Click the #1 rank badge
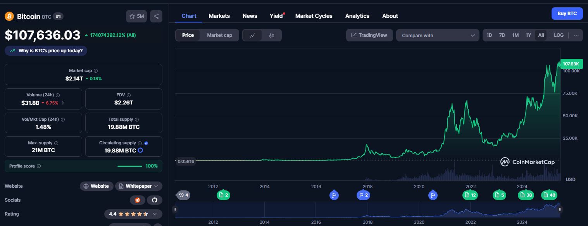This screenshot has width=588, height=226. 58,16
